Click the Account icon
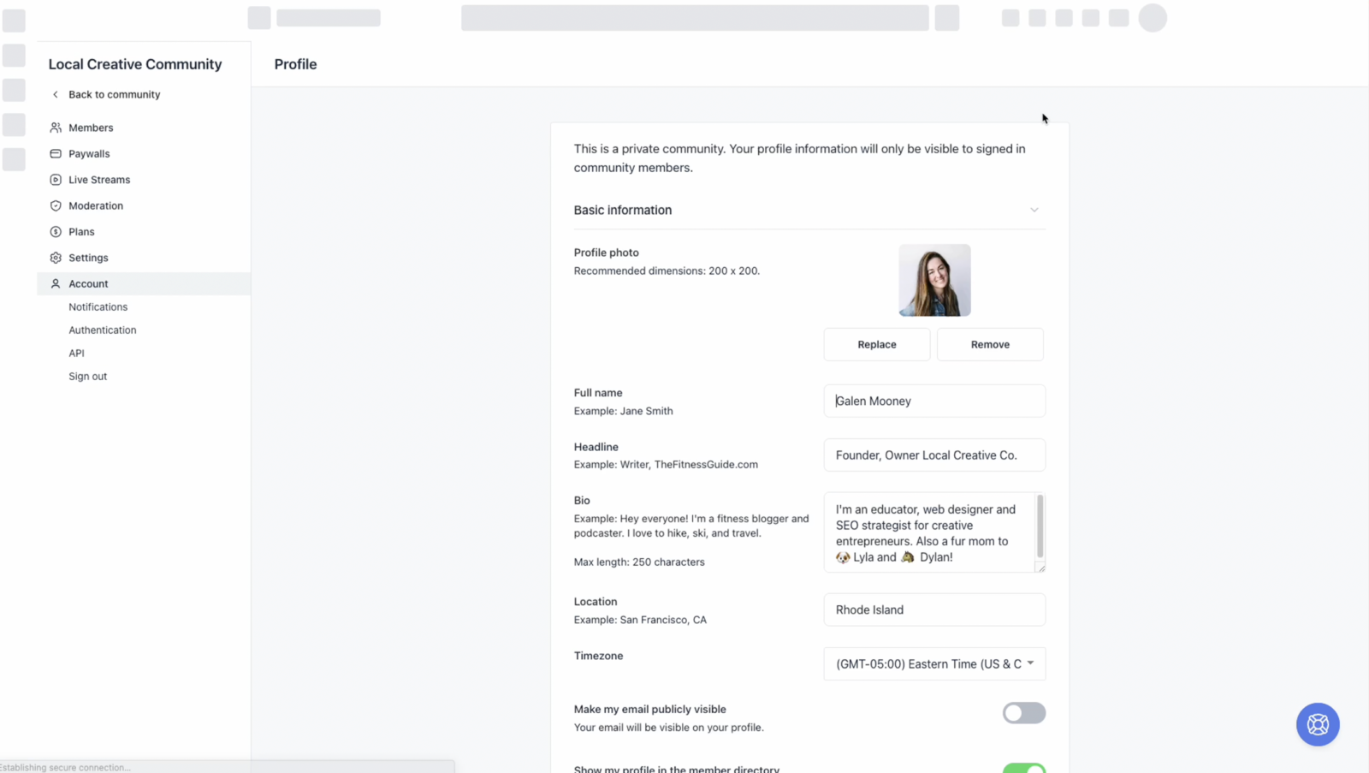 54,283
